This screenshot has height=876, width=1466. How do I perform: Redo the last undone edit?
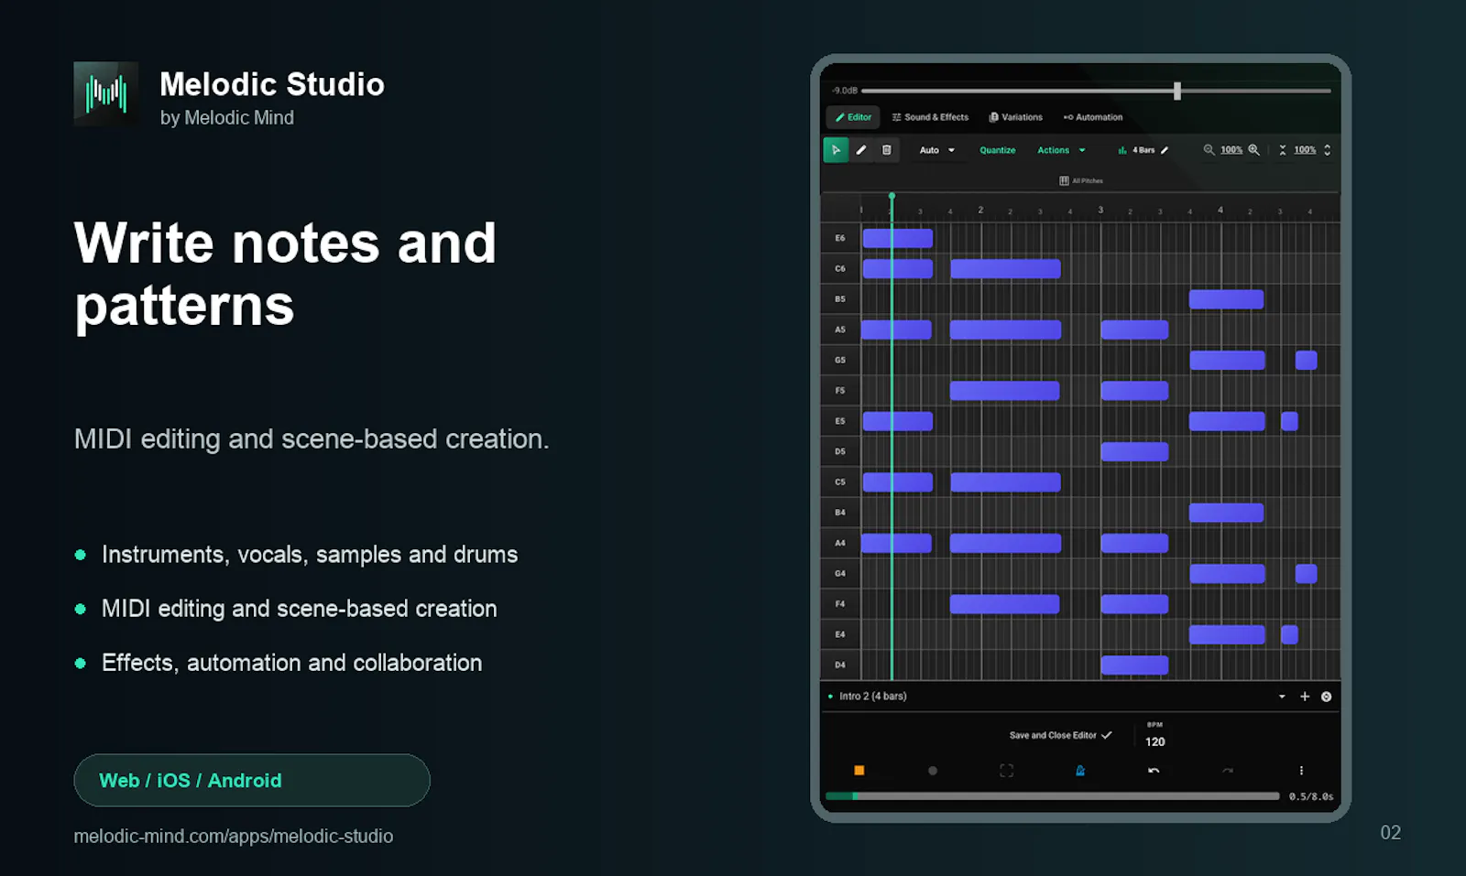pyautogui.click(x=1228, y=771)
